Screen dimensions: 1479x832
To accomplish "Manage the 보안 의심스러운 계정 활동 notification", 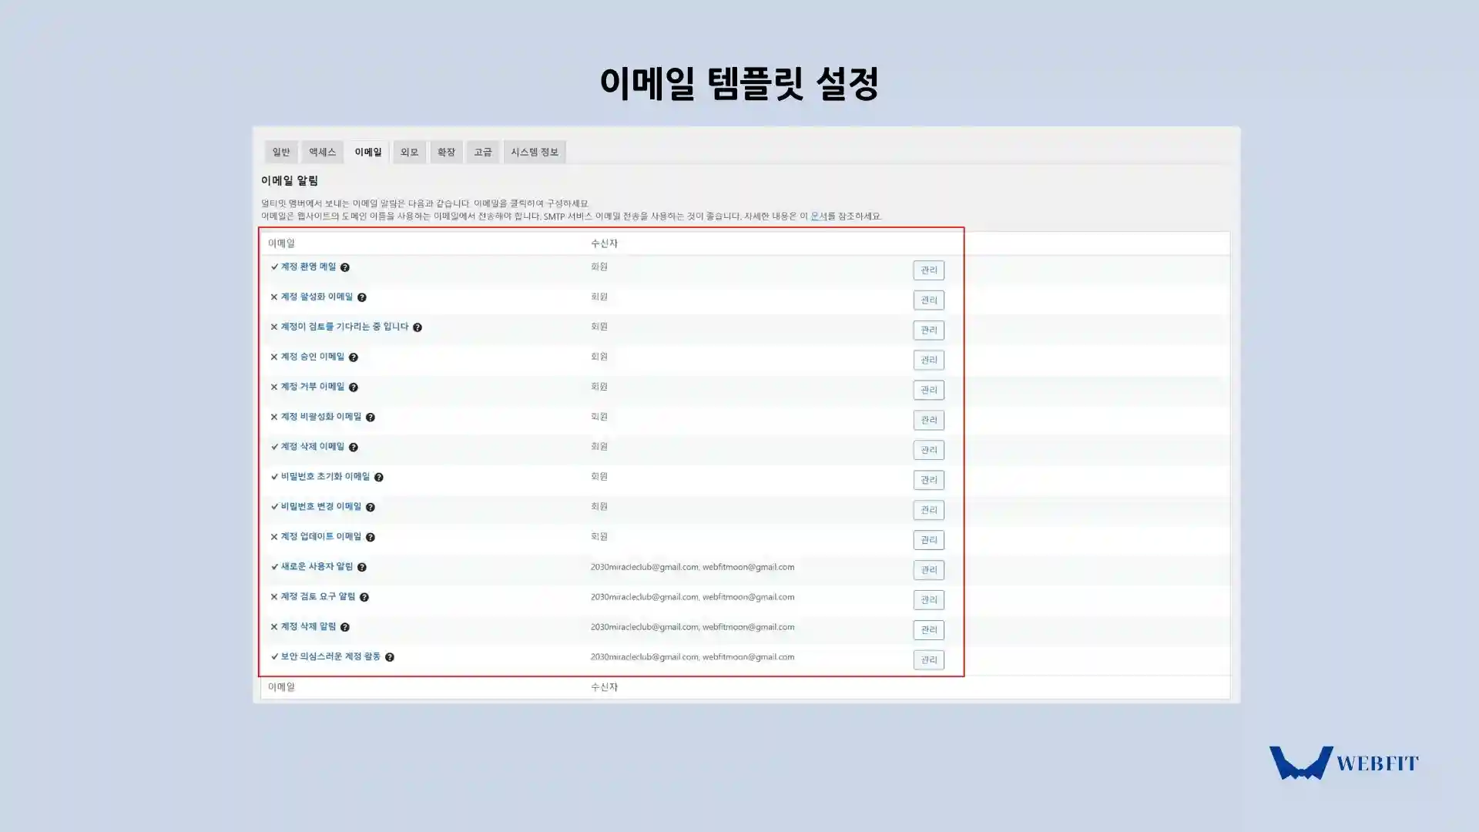I will 929,661.
